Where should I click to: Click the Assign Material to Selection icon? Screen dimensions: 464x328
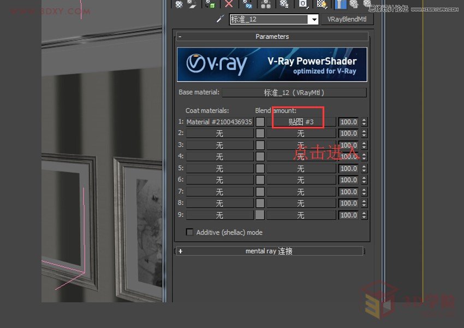[209, 4]
